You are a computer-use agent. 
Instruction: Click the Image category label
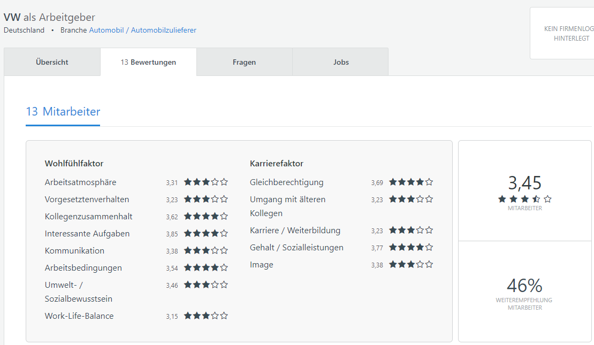pyautogui.click(x=261, y=265)
